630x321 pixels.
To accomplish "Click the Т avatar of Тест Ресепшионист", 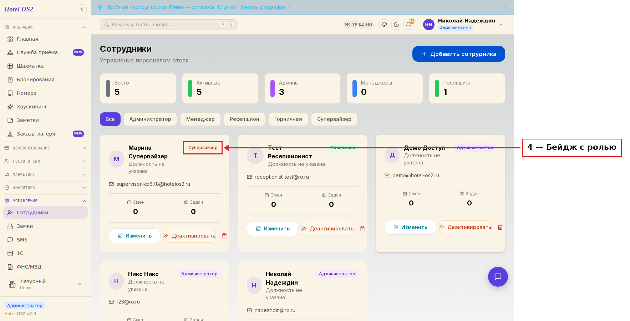I will pyautogui.click(x=255, y=156).
